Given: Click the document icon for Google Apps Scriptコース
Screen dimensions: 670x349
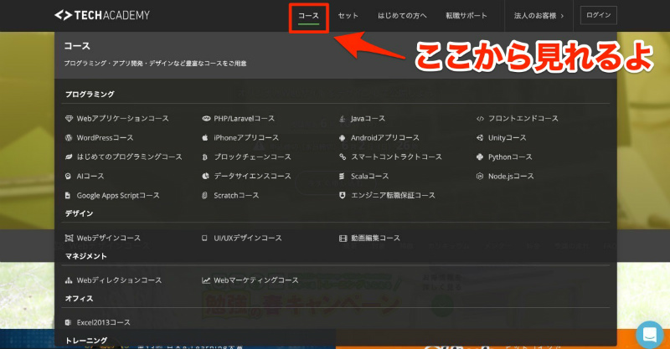Looking at the screenshot, I should tap(68, 196).
